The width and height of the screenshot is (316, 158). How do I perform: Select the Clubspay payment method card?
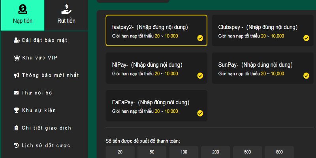(263, 30)
